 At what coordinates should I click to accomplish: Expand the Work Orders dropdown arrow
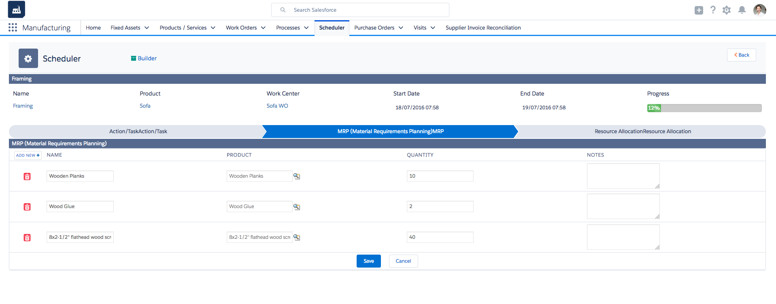[x=263, y=28]
